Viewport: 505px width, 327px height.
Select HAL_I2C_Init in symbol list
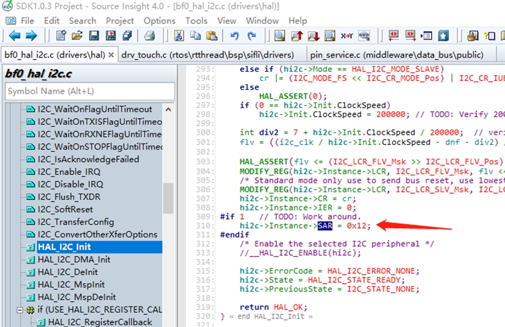coord(100,247)
